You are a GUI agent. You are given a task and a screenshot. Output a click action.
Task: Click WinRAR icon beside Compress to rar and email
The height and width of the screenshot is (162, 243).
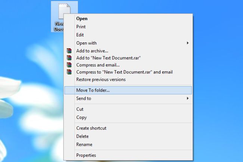coord(69,72)
